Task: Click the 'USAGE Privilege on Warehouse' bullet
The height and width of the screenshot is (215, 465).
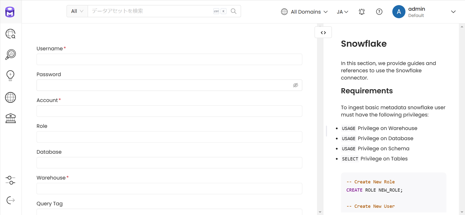Action: click(379, 128)
